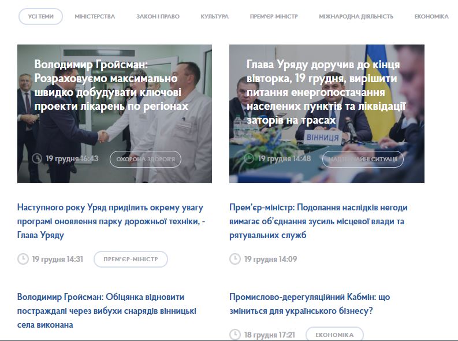
Task: Open headline about оновлення парку дорожньої техніки
Action: [x=111, y=221]
